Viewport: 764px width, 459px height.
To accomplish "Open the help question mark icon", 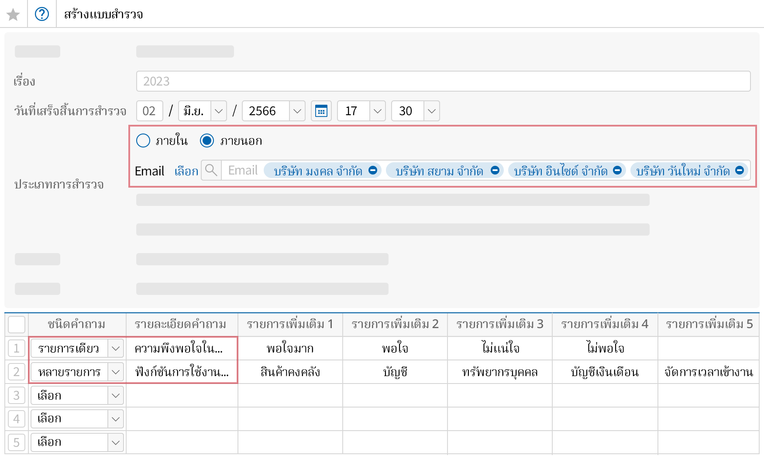I will click(x=42, y=14).
